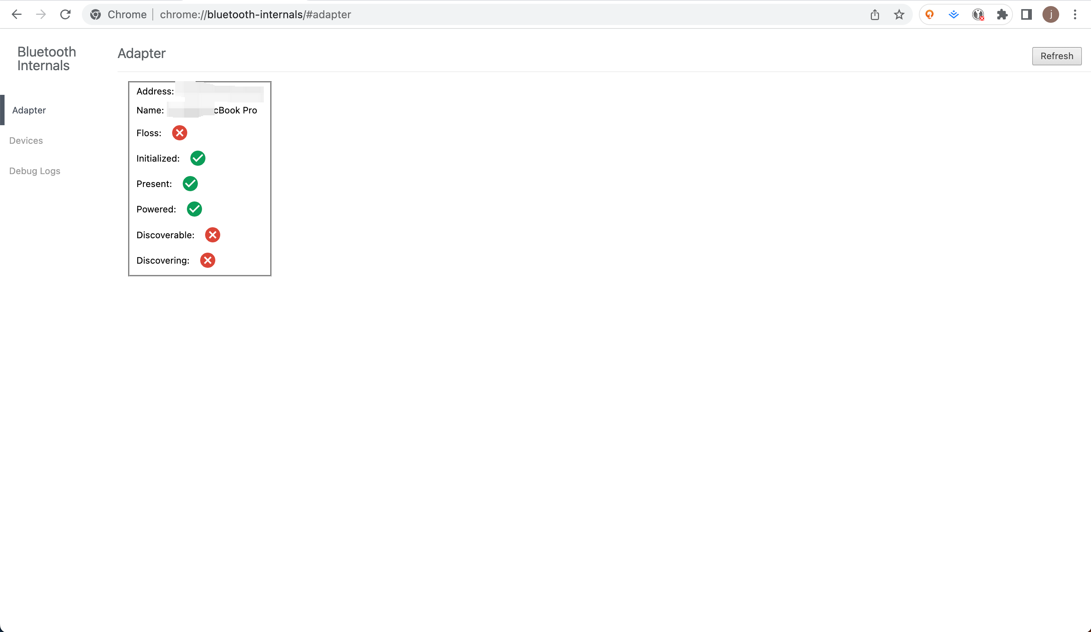Image resolution: width=1091 pixels, height=632 pixels.
Task: Reload the page with the refresh icon
Action: pyautogui.click(x=65, y=14)
